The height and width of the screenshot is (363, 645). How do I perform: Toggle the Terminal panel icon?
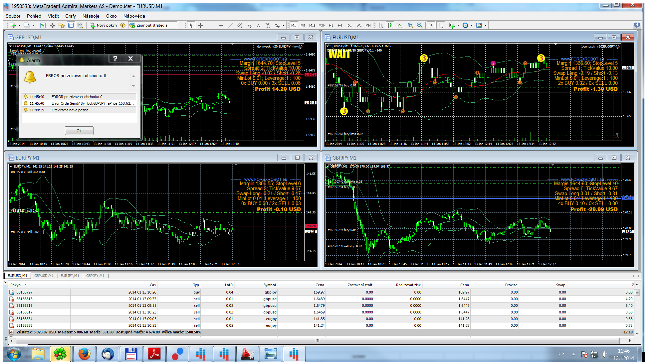pyautogui.click(x=71, y=25)
